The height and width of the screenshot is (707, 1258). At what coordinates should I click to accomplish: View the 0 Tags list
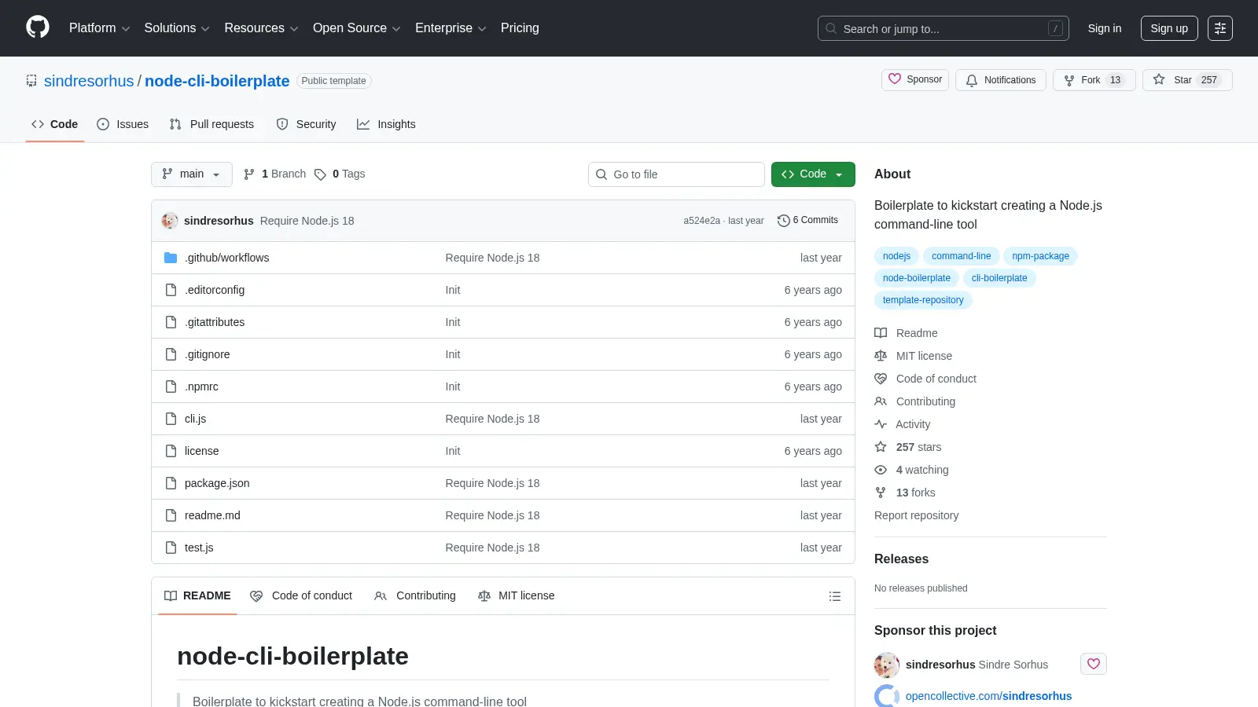point(340,174)
